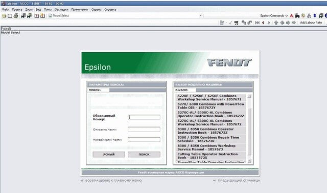Open the Zoom menu
This screenshot has width=327, height=193.
click(x=29, y=9)
